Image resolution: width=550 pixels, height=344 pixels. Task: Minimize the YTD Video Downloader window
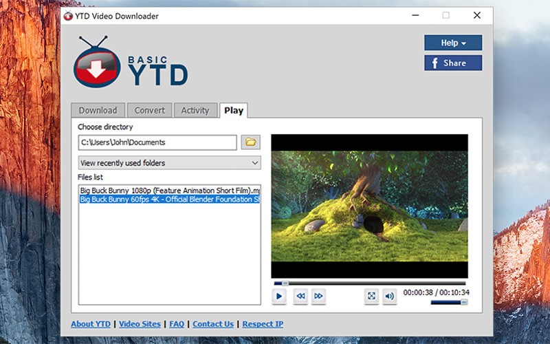pyautogui.click(x=415, y=15)
